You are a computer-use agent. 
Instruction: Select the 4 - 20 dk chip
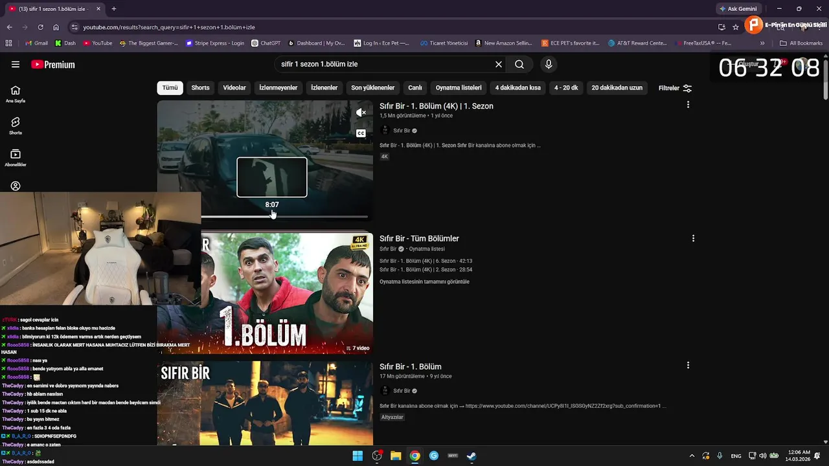[x=566, y=88]
